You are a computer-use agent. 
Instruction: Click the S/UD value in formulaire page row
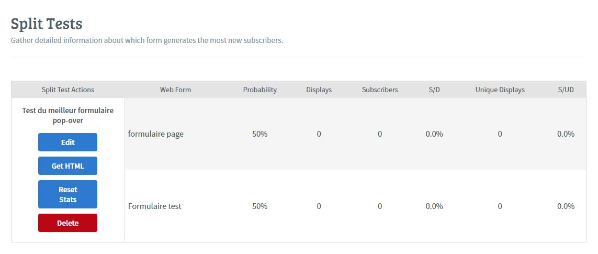[x=566, y=134]
